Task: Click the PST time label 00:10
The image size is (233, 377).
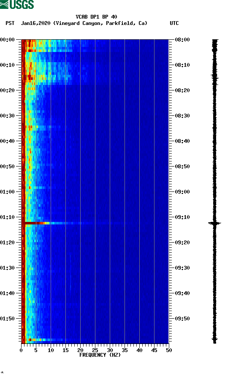Action: 8,65
